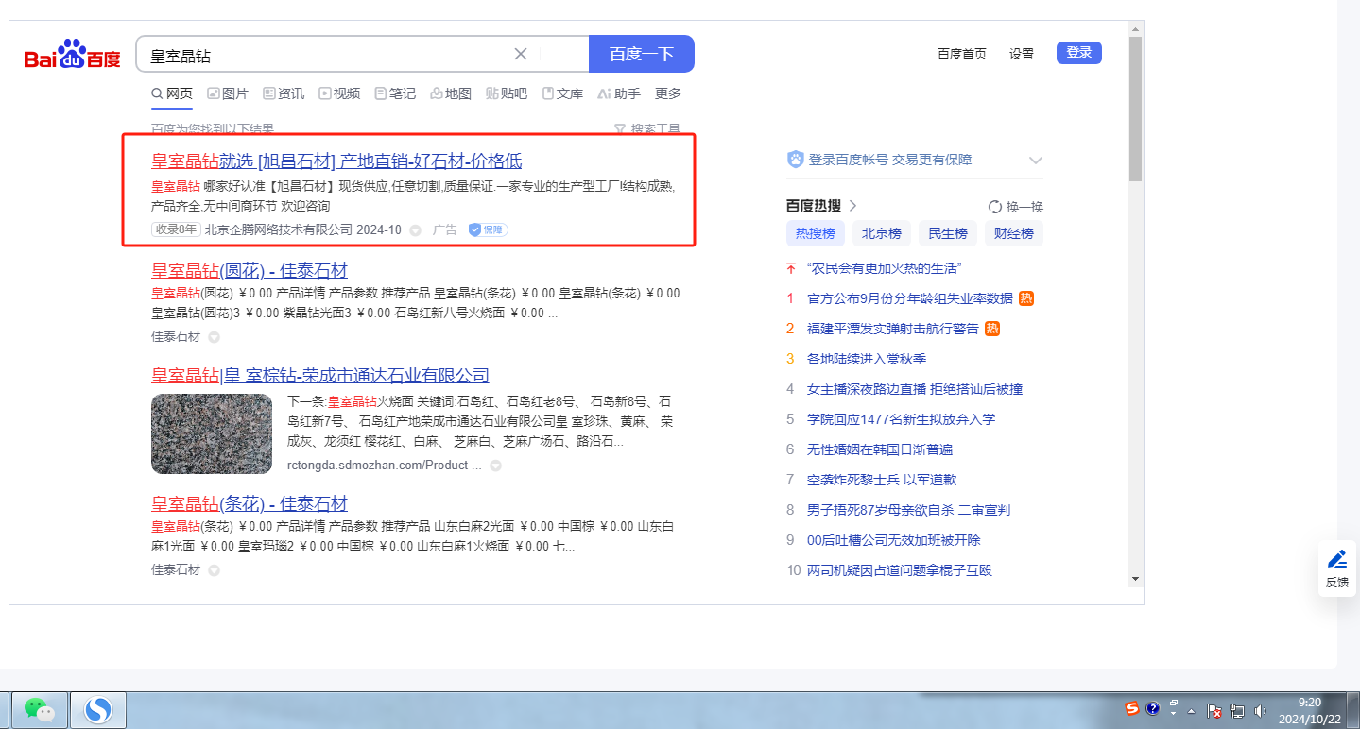Screen dimensions: 1360x729
Task: Click the Baidu logo
Action: (x=73, y=56)
